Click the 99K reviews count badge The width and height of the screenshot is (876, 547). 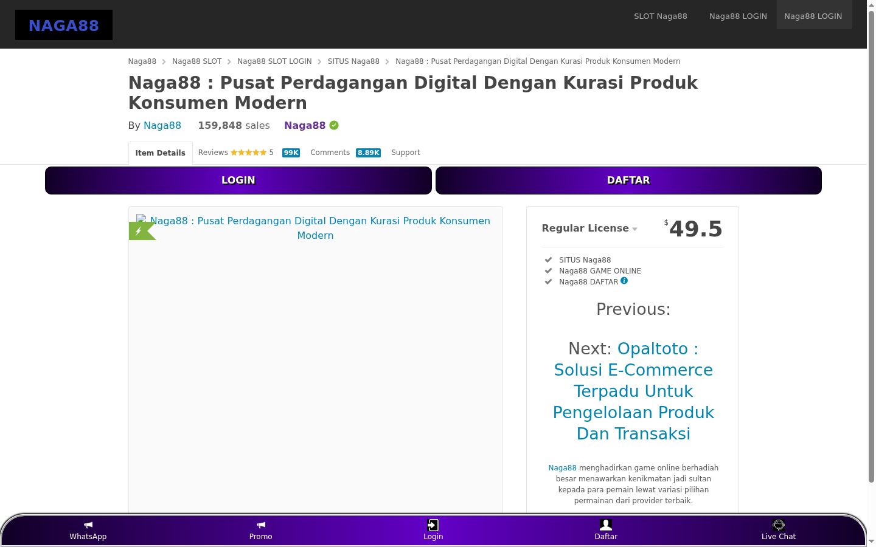pos(291,153)
